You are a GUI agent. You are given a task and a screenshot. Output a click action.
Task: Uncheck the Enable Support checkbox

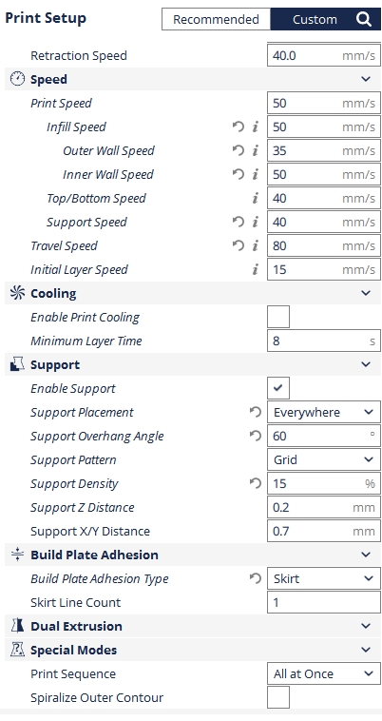tap(278, 388)
